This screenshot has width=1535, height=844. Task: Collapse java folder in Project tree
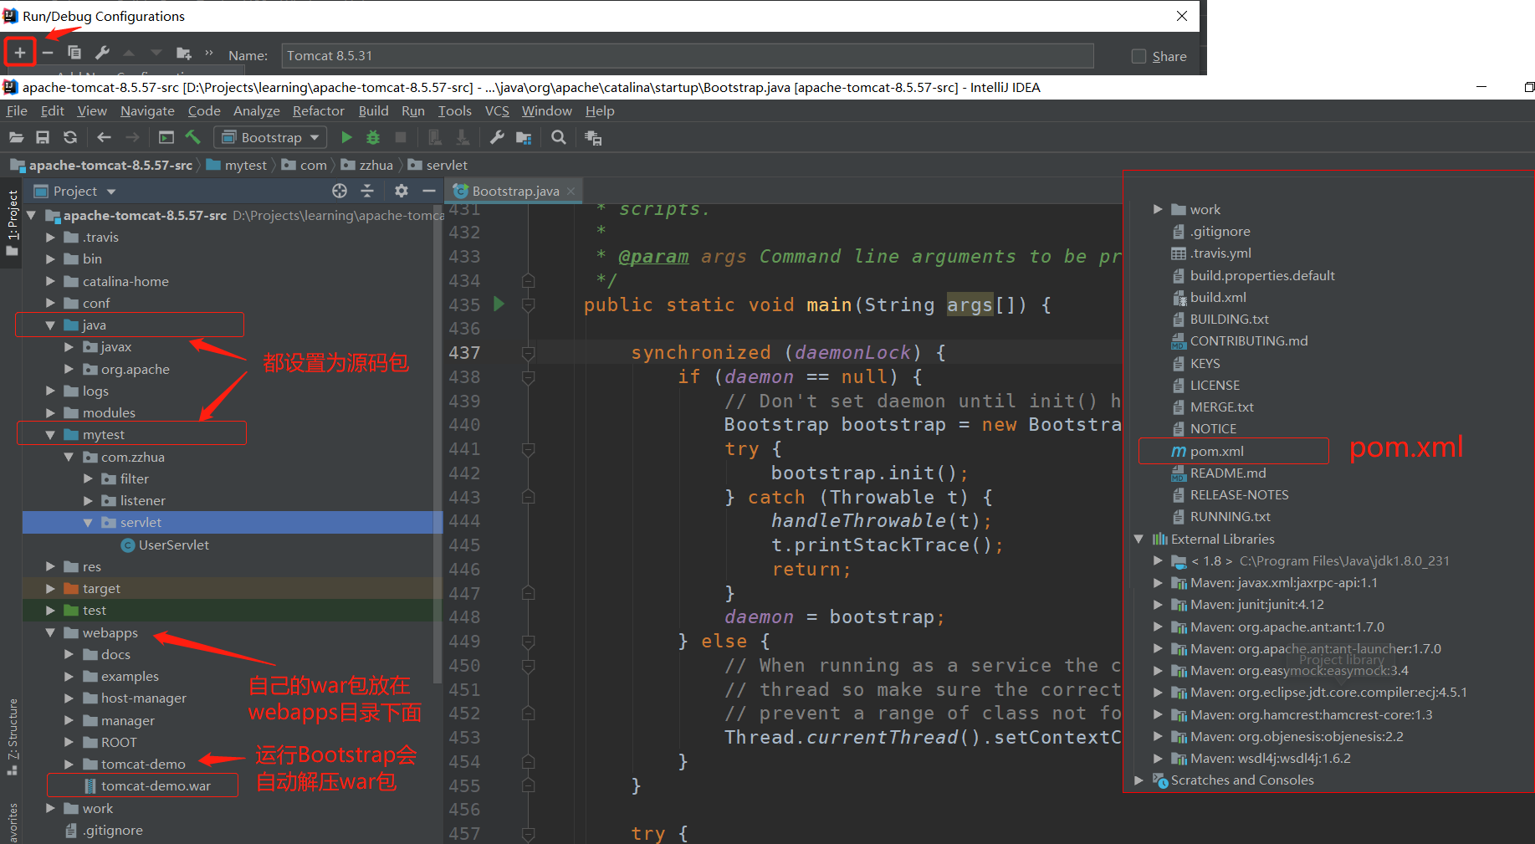point(50,325)
